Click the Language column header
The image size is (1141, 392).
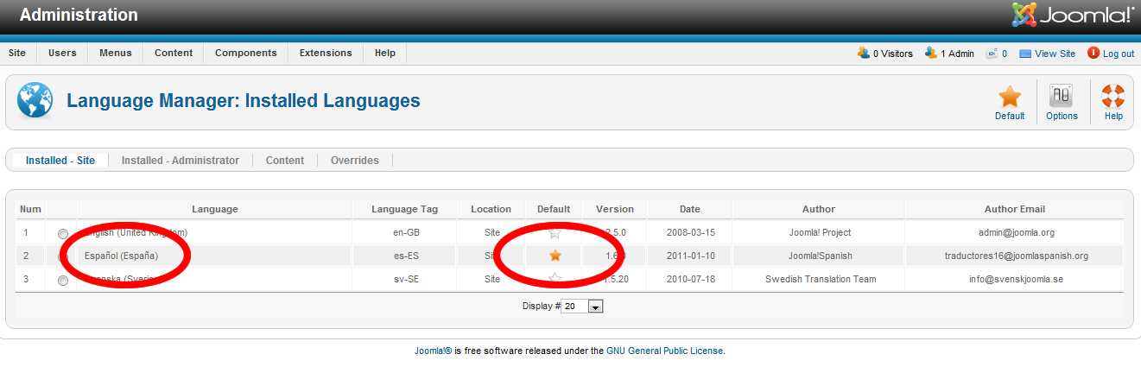(215, 209)
